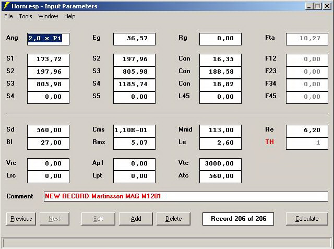This screenshot has height=249, width=334.
Task: Click the F23 field
Action: pos(307,73)
